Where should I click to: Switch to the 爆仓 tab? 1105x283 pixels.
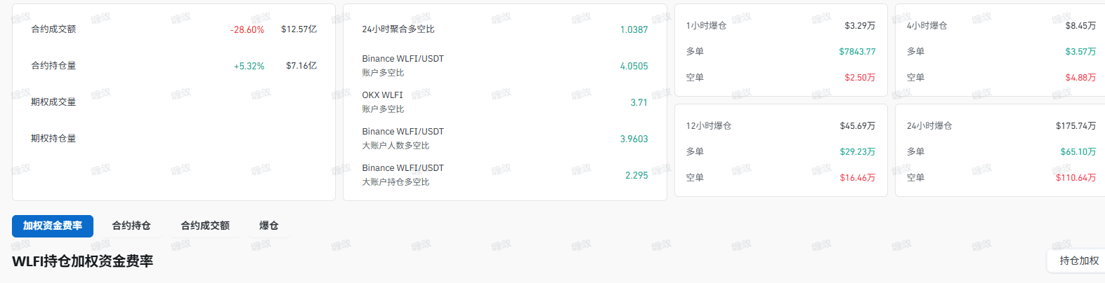point(269,226)
